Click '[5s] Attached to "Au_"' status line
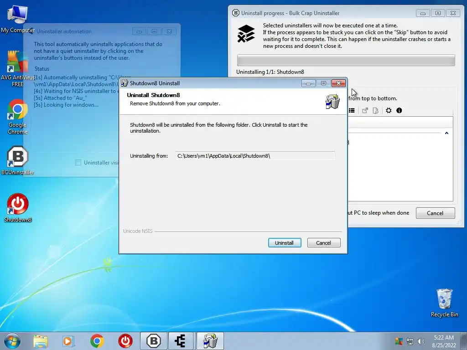467x350 pixels. [x=60, y=98]
